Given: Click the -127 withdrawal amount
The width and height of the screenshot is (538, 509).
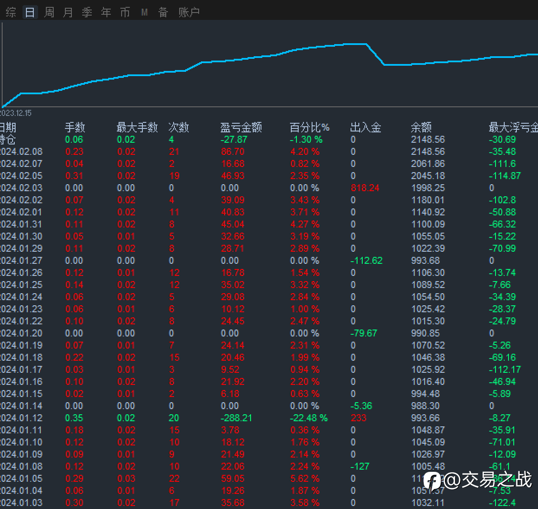Looking at the screenshot, I should click(x=360, y=467).
